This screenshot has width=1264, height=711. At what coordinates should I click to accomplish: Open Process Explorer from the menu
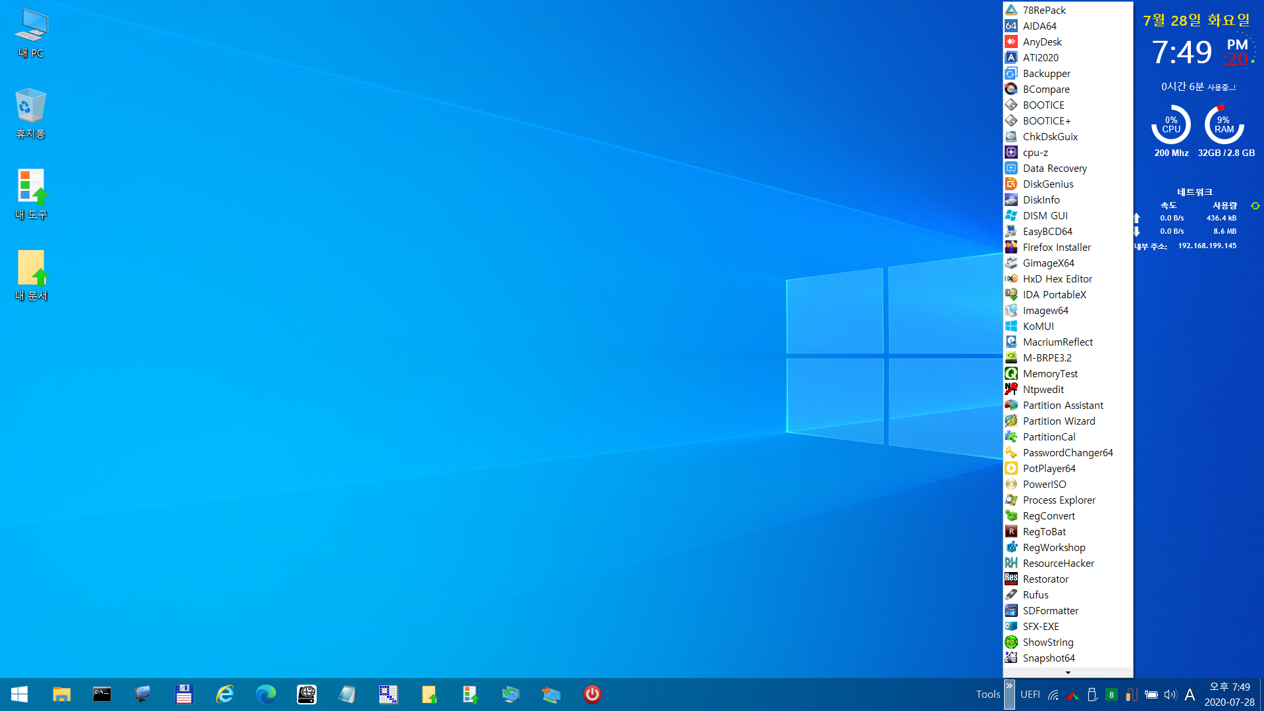(x=1068, y=500)
